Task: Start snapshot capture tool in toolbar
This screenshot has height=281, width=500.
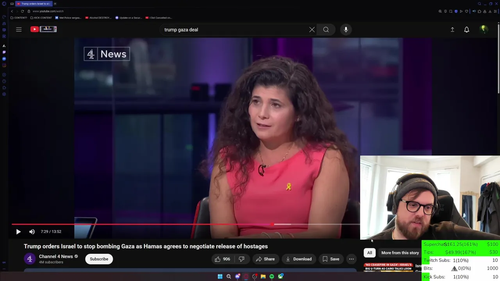Action: pyautogui.click(x=451, y=11)
